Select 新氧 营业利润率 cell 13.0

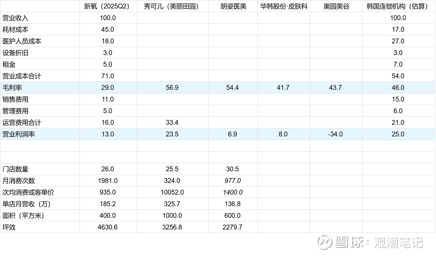[108, 134]
